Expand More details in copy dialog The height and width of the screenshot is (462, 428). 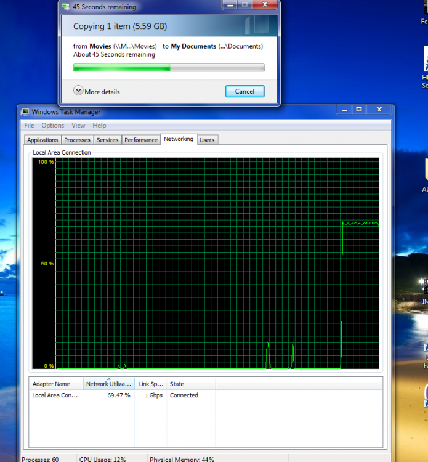tap(97, 91)
